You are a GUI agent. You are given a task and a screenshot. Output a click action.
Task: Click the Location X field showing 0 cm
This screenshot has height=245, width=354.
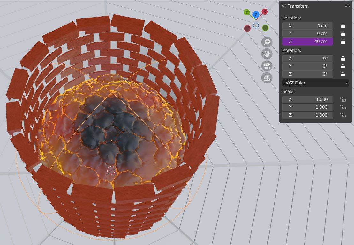pyautogui.click(x=308, y=26)
